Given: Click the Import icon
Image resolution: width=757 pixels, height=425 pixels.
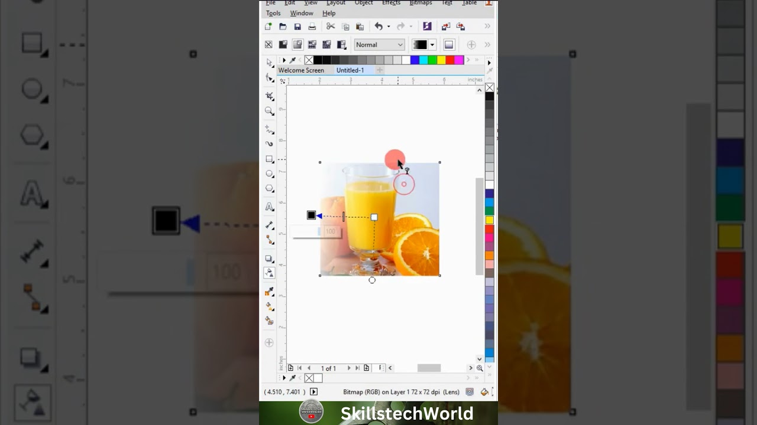Looking at the screenshot, I should (446, 27).
